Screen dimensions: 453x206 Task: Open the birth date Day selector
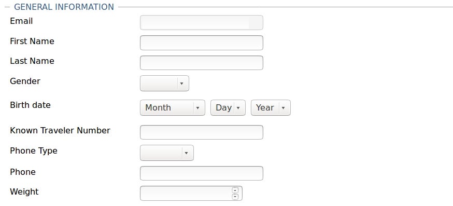228,107
